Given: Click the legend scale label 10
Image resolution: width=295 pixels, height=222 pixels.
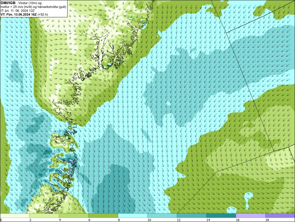Looking at the screenshot, I should 149,220.
